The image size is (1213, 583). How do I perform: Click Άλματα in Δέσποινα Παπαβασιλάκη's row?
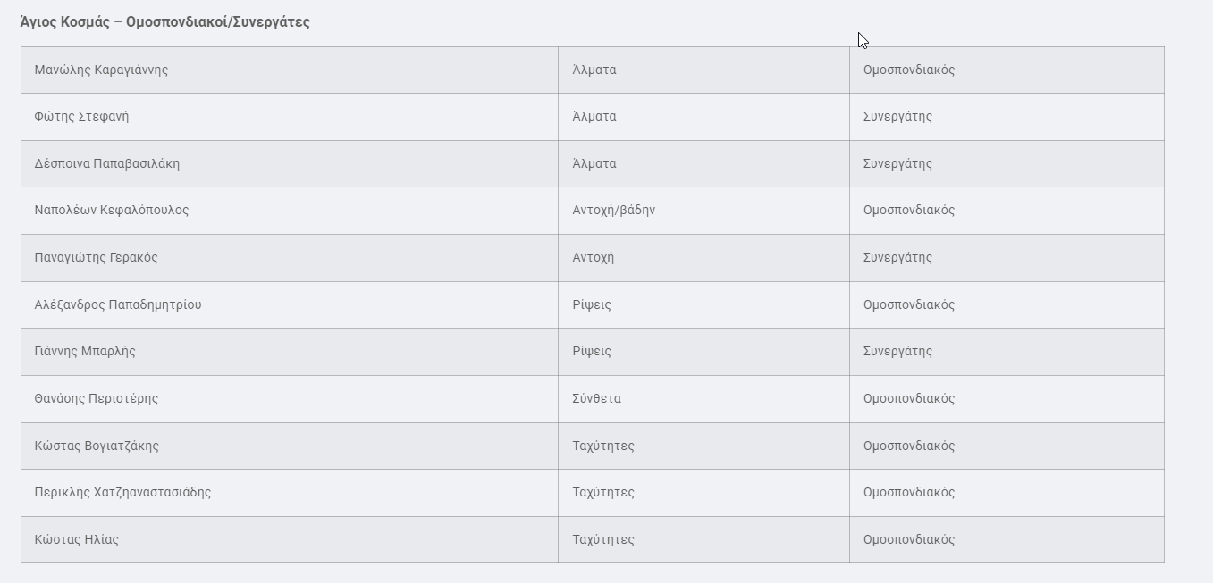pyautogui.click(x=594, y=163)
